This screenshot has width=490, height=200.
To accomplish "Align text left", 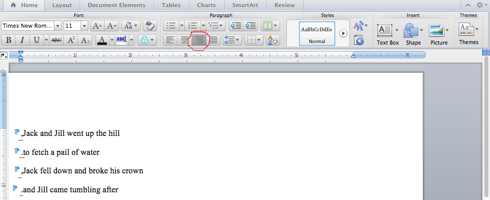I will pyautogui.click(x=170, y=40).
